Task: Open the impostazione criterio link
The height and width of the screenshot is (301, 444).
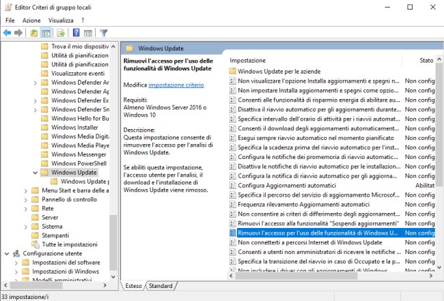Action: click(x=176, y=85)
